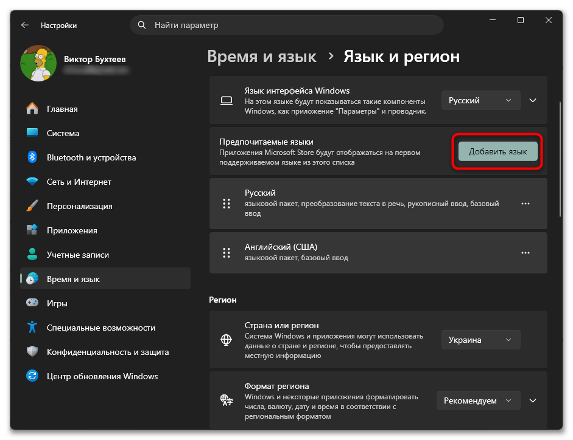The width and height of the screenshot is (573, 440).
Task: Click the Виктор Бухтеев account name
Action: pyautogui.click(x=94, y=59)
